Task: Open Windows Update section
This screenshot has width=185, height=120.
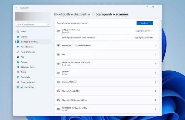Action: [x=33, y=87]
